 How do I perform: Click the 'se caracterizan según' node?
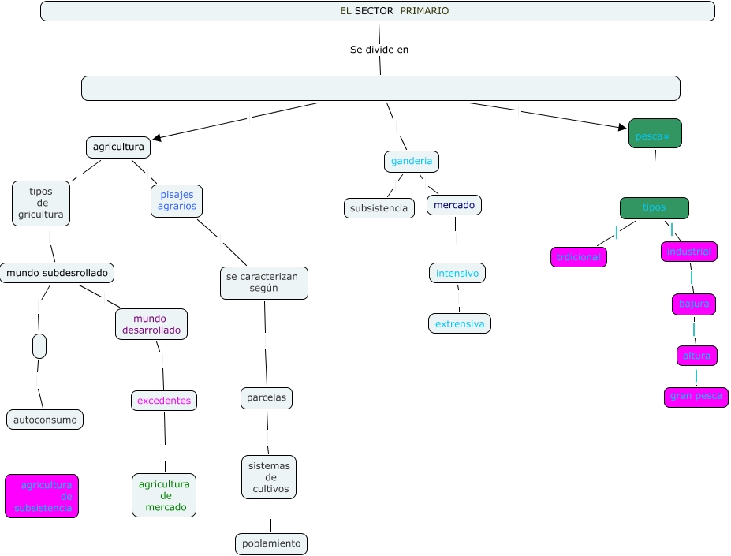pyautogui.click(x=263, y=283)
